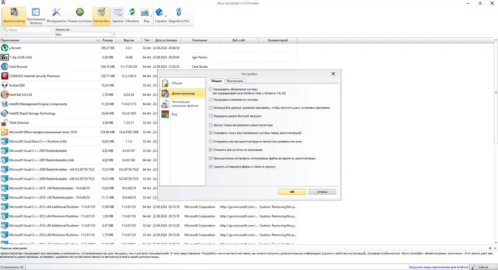Sort by the Комментарий column header

tap(278, 40)
